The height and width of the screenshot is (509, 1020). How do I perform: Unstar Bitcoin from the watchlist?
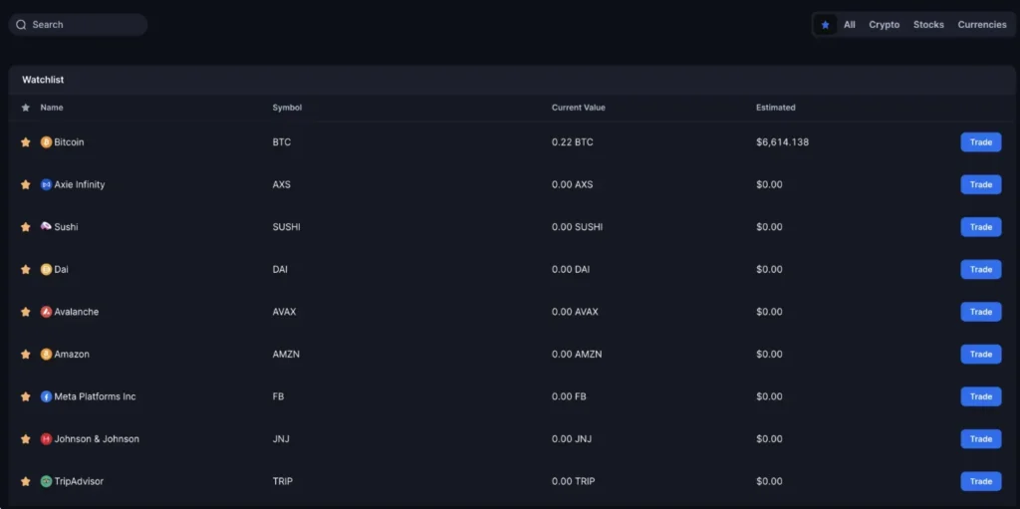click(26, 142)
